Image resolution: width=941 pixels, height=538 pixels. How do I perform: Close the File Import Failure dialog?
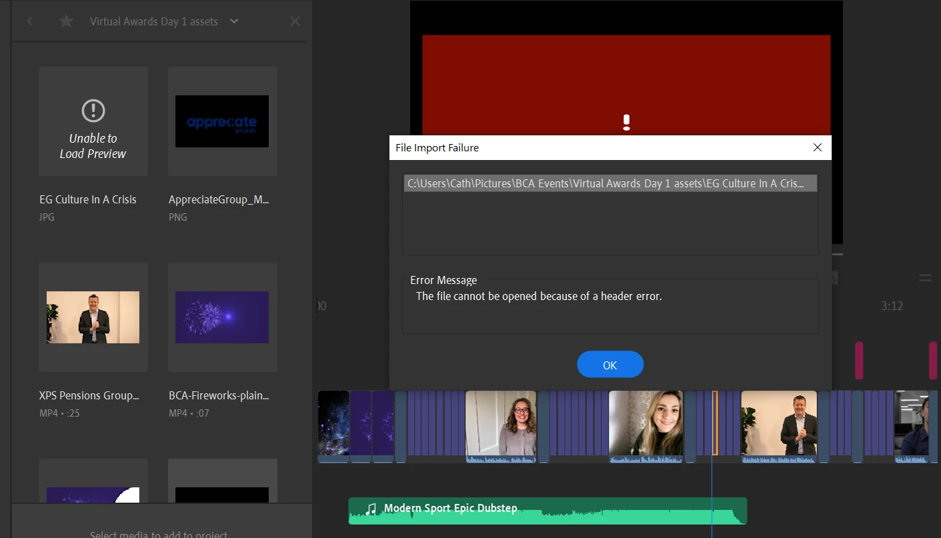(817, 148)
